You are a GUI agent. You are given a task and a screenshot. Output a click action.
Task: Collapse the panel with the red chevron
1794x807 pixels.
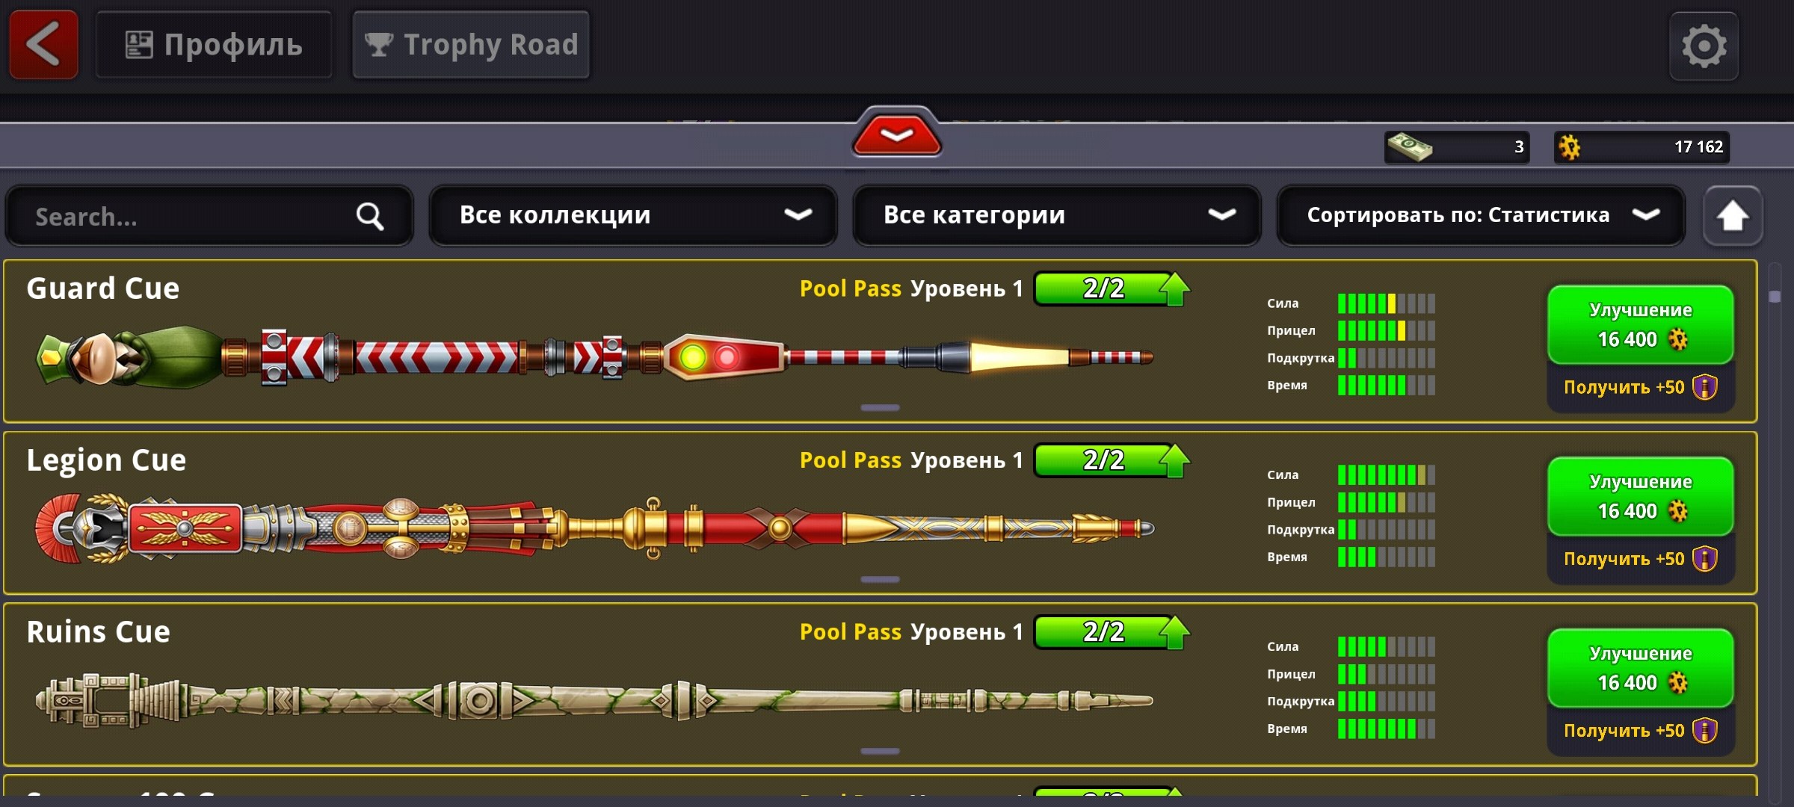coord(897,134)
